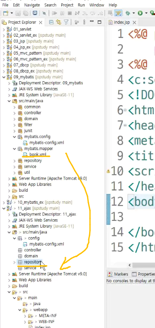The width and height of the screenshot is (155, 328).
Task: Expand the 01_servlet project
Action: pyautogui.click(x=4, y=29)
